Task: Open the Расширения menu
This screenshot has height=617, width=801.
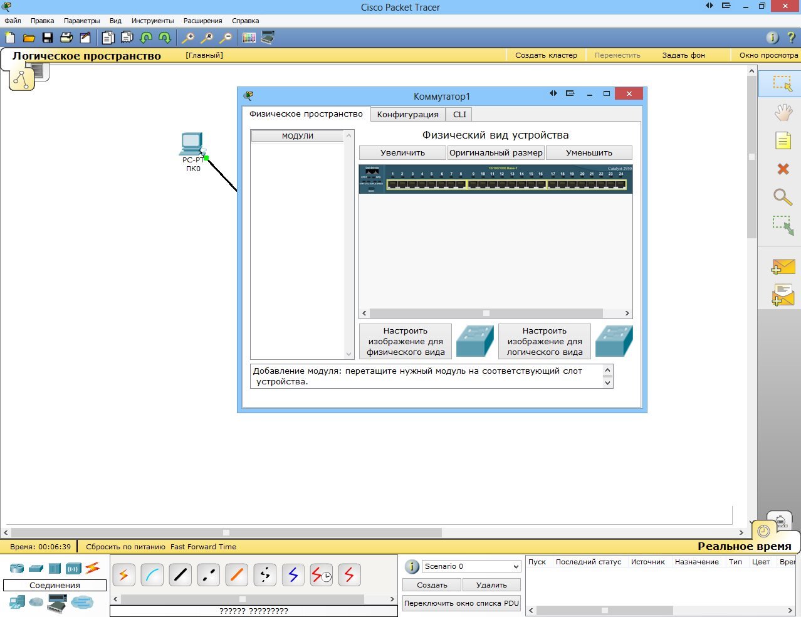Action: (x=202, y=21)
